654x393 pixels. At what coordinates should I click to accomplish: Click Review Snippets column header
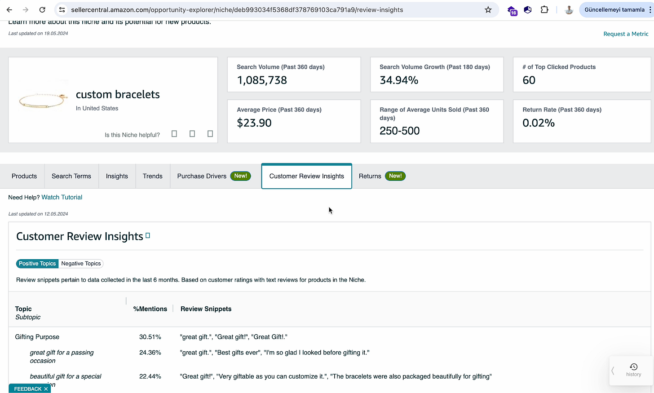point(206,309)
